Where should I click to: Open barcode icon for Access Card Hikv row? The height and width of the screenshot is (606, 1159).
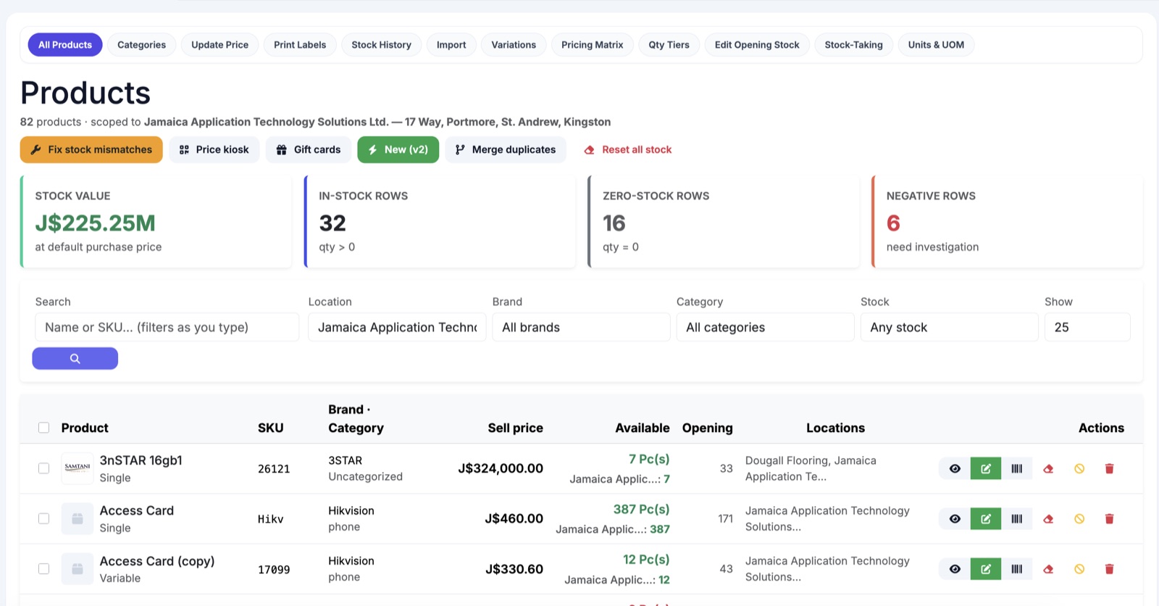[x=1017, y=519]
